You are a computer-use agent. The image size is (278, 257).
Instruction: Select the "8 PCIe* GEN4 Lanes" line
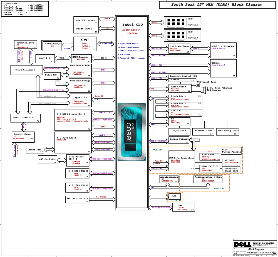pyautogui.click(x=128, y=44)
